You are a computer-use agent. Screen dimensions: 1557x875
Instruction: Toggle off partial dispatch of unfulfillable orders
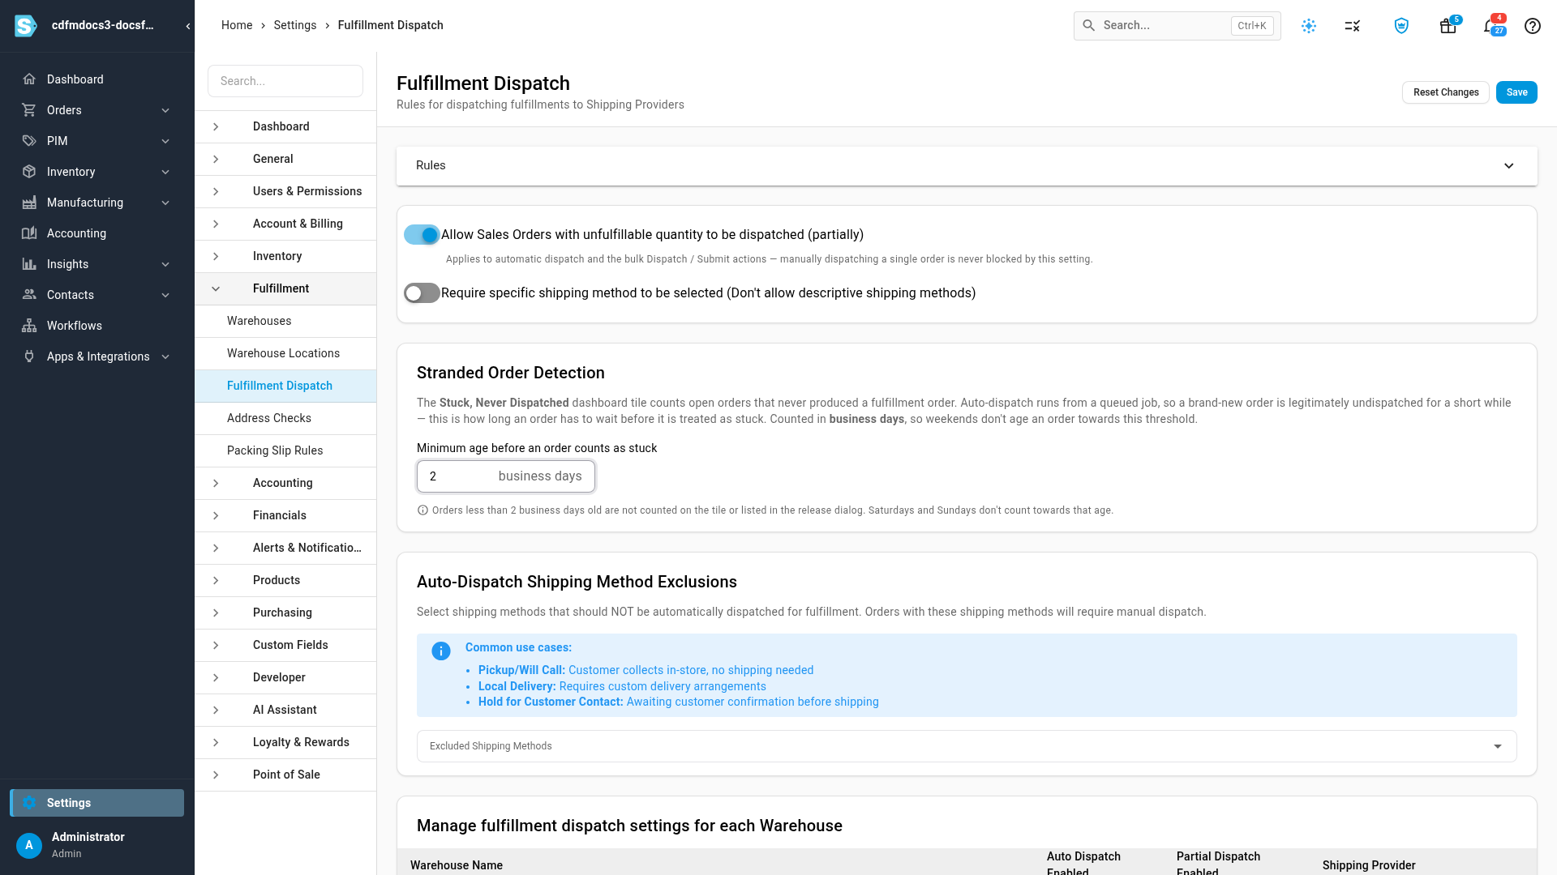(x=422, y=235)
